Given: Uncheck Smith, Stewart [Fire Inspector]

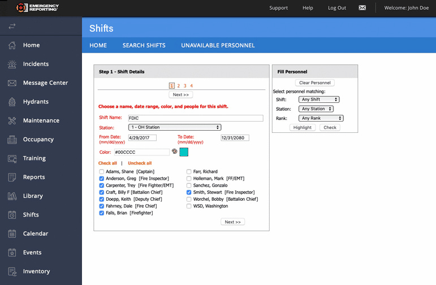Looking at the screenshot, I should 189,192.
